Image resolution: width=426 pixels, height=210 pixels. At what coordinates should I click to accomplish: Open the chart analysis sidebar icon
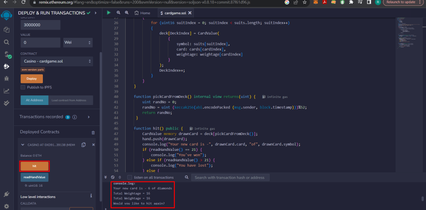[7, 91]
